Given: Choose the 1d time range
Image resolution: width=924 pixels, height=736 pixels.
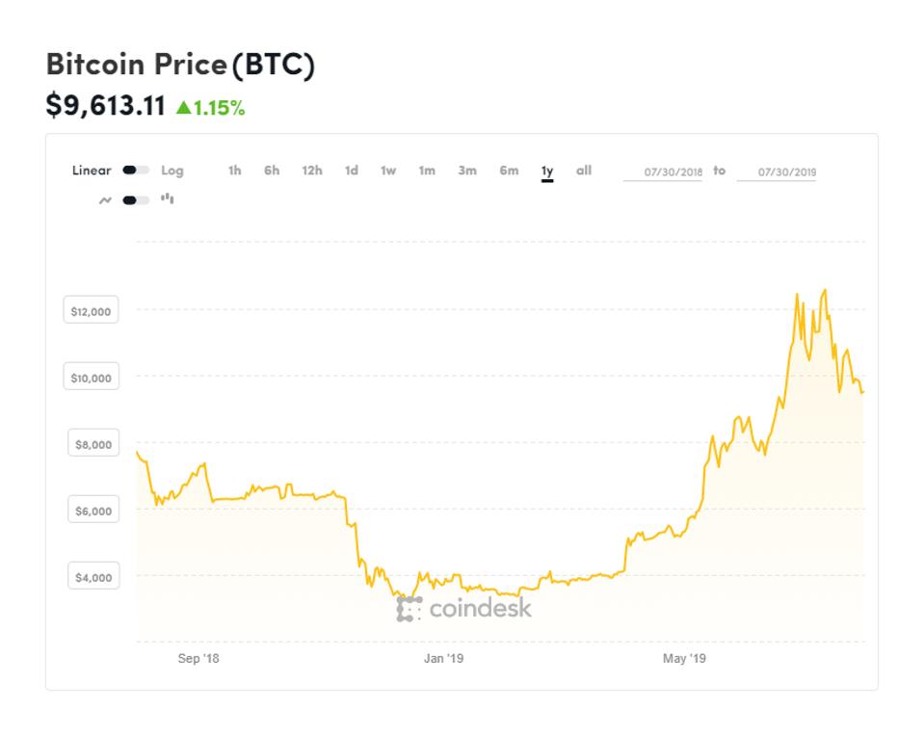Looking at the screenshot, I should pos(352,171).
